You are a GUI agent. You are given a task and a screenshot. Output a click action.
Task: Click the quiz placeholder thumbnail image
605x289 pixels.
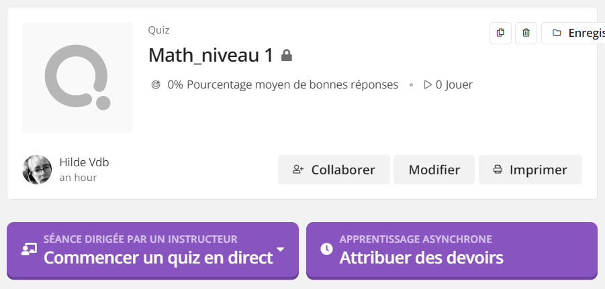click(x=77, y=78)
